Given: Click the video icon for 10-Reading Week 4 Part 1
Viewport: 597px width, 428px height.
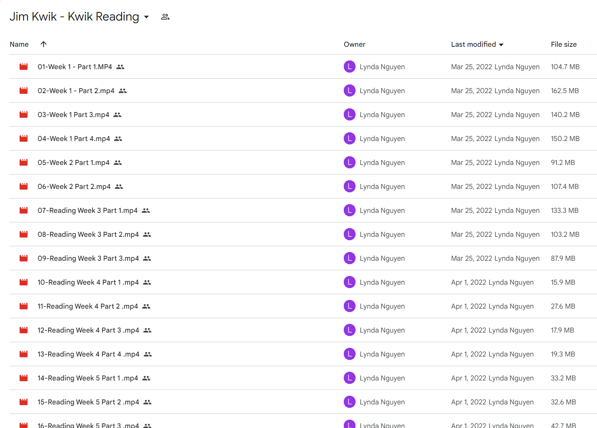Looking at the screenshot, I should [x=24, y=282].
